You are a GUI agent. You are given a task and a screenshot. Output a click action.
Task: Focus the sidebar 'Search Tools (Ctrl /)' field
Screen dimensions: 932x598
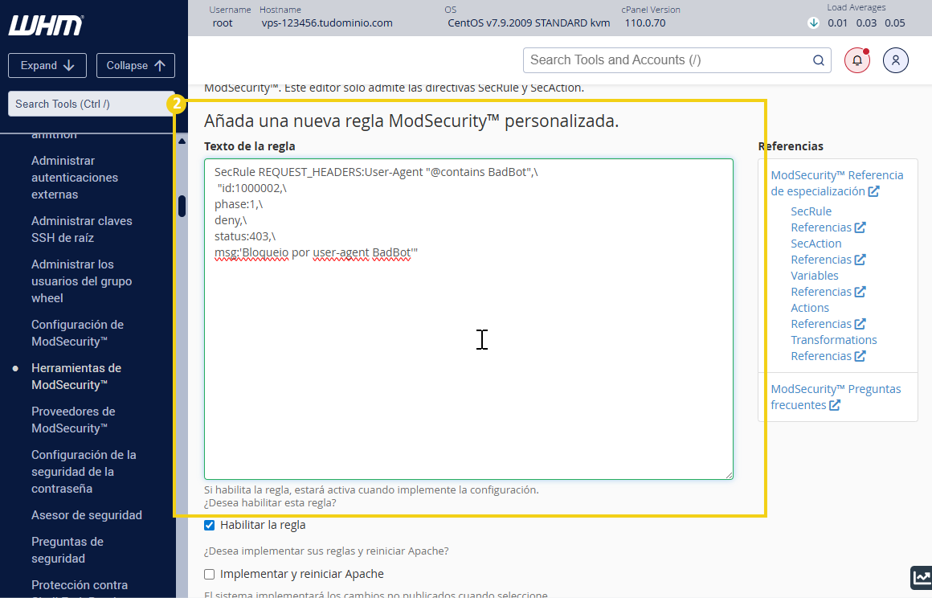pyautogui.click(x=91, y=104)
